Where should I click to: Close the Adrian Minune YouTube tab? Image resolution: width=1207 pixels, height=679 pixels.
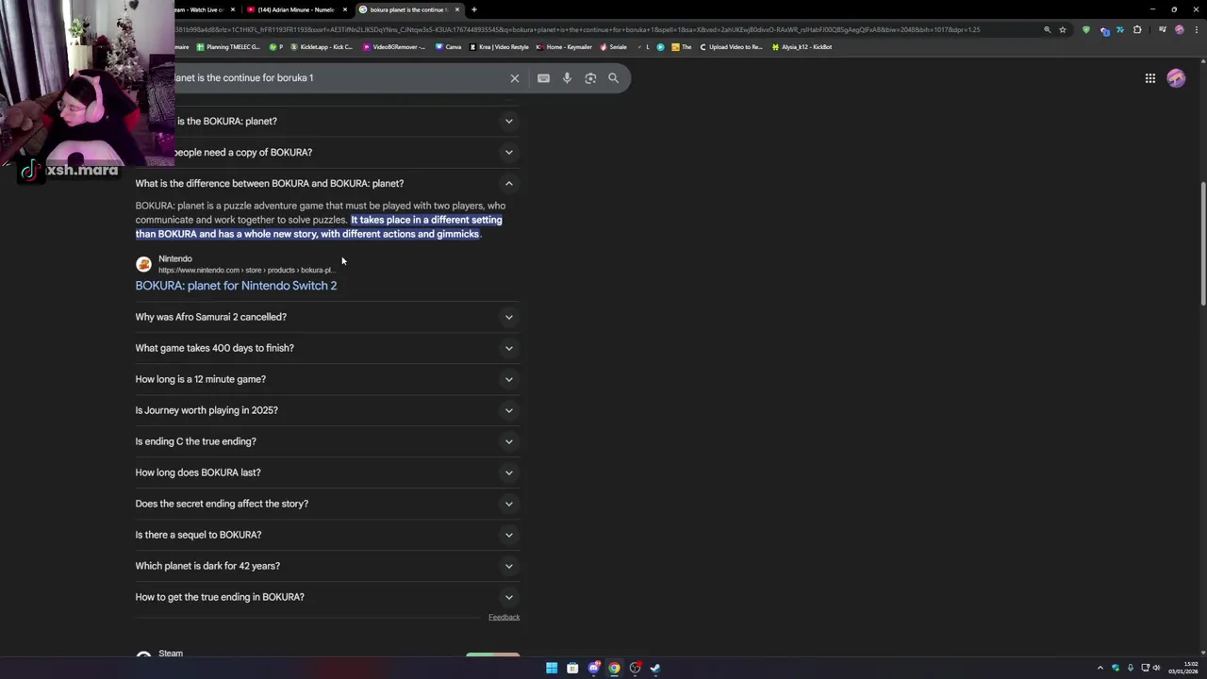point(344,9)
